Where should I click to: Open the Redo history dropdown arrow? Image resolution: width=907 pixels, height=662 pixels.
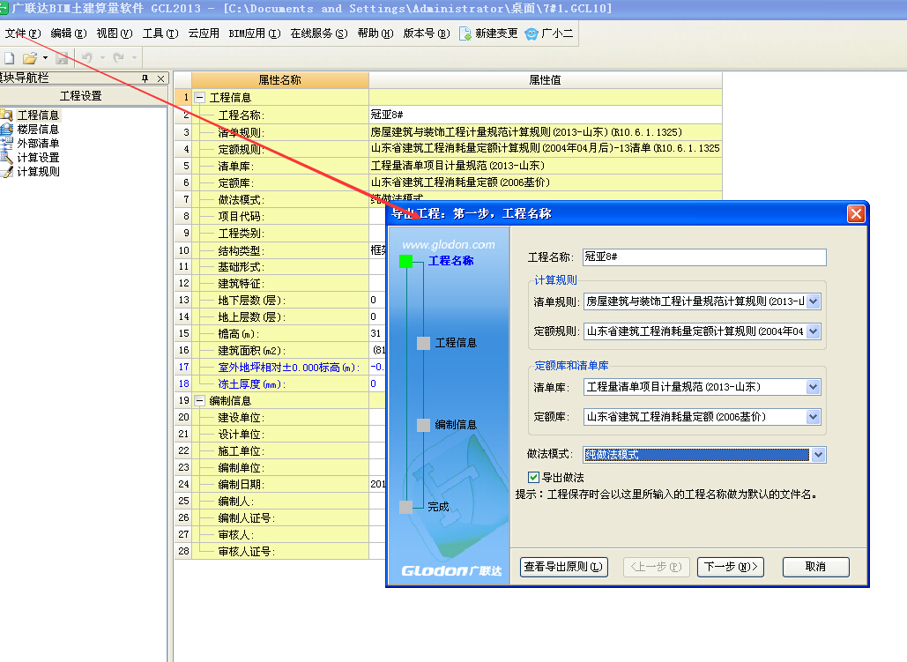[x=134, y=58]
